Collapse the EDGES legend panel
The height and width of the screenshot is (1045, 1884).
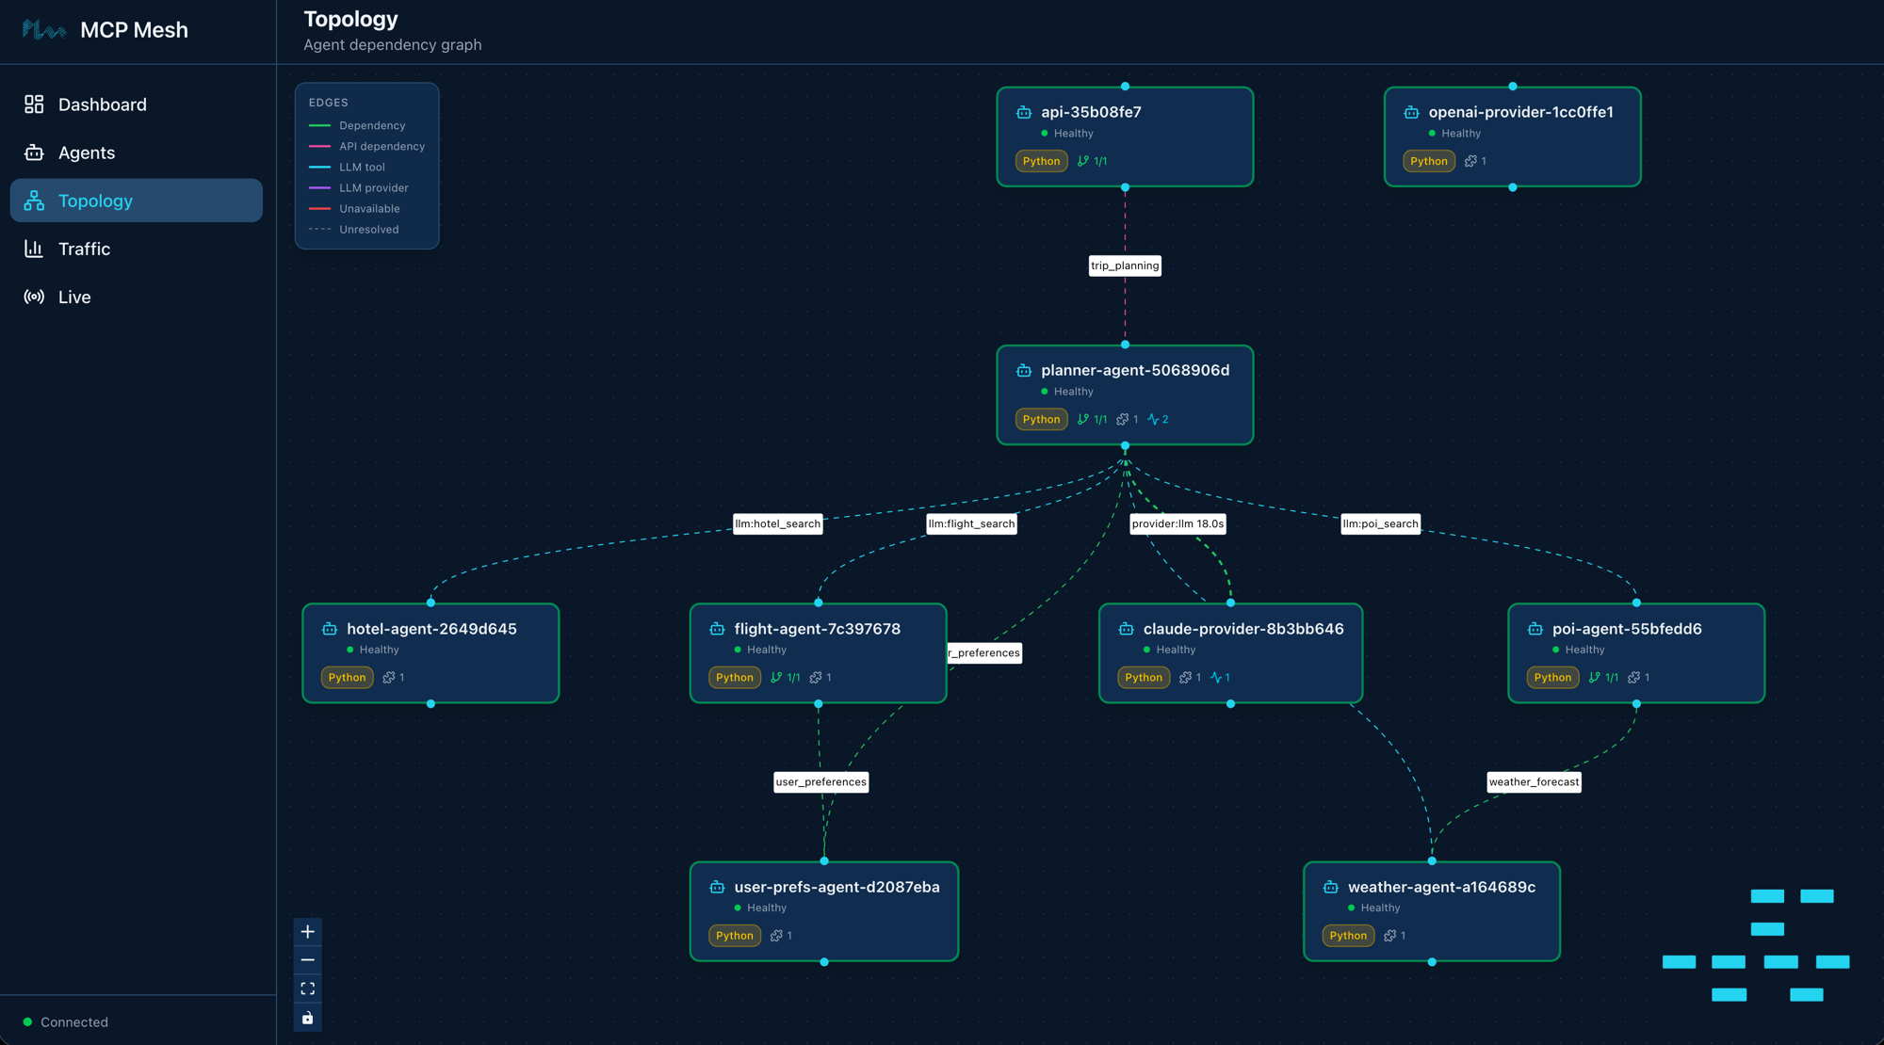pyautogui.click(x=328, y=102)
